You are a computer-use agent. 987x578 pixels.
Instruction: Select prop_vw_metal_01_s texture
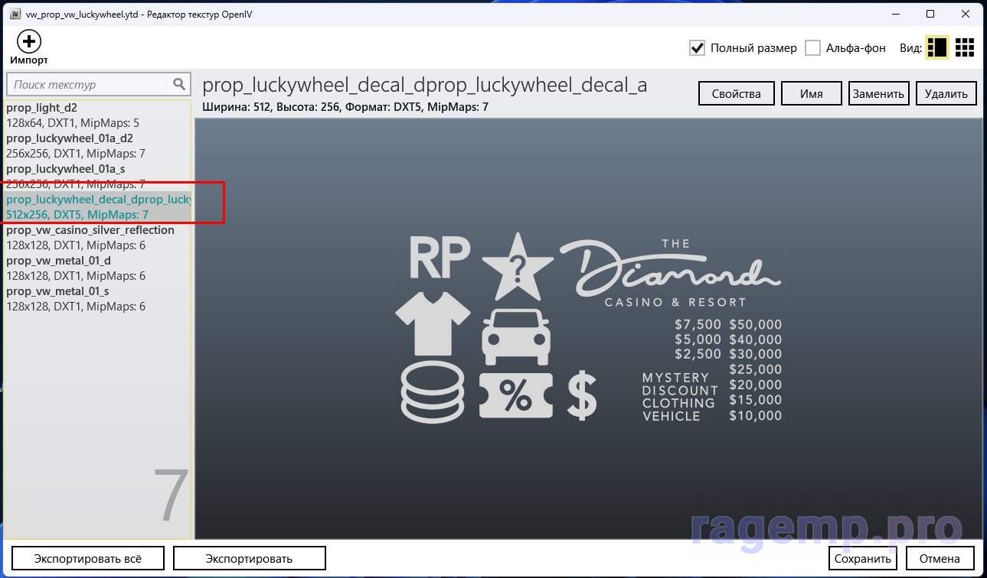(97, 299)
